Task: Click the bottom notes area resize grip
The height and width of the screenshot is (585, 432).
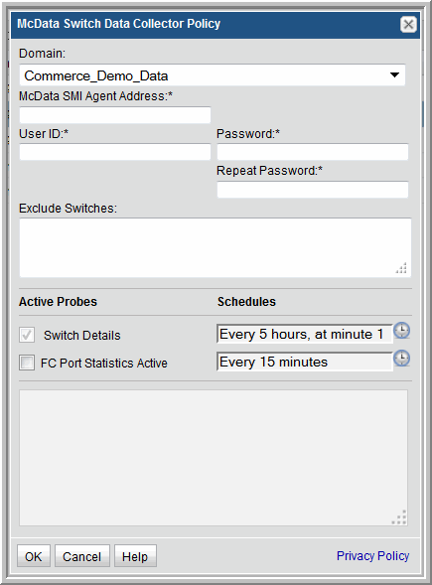Action: tap(399, 517)
